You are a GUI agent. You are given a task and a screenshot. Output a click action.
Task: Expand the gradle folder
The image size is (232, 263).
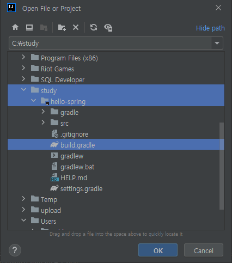coord(43,112)
